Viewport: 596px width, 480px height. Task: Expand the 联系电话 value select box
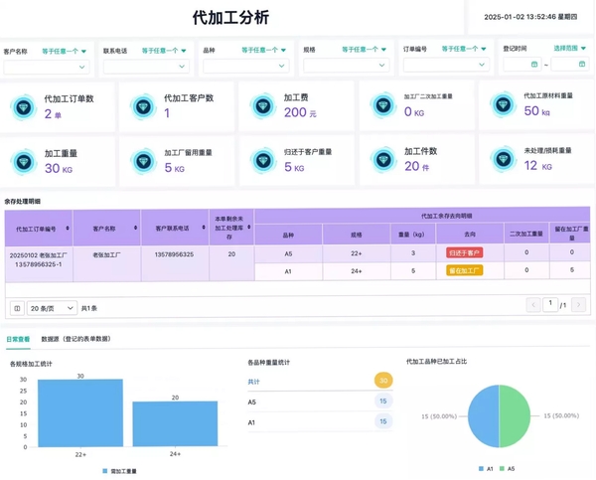(146, 67)
